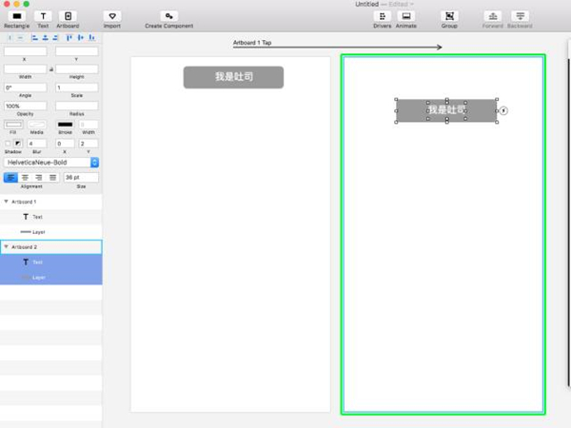Image resolution: width=571 pixels, height=428 pixels.
Task: Align selected layers horizontal center
Action: (45, 37)
